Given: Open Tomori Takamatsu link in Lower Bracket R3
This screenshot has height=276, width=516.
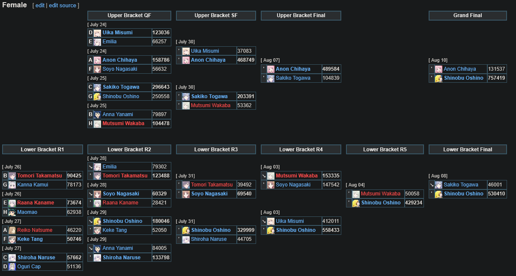Looking at the screenshot, I should tap(212, 185).
